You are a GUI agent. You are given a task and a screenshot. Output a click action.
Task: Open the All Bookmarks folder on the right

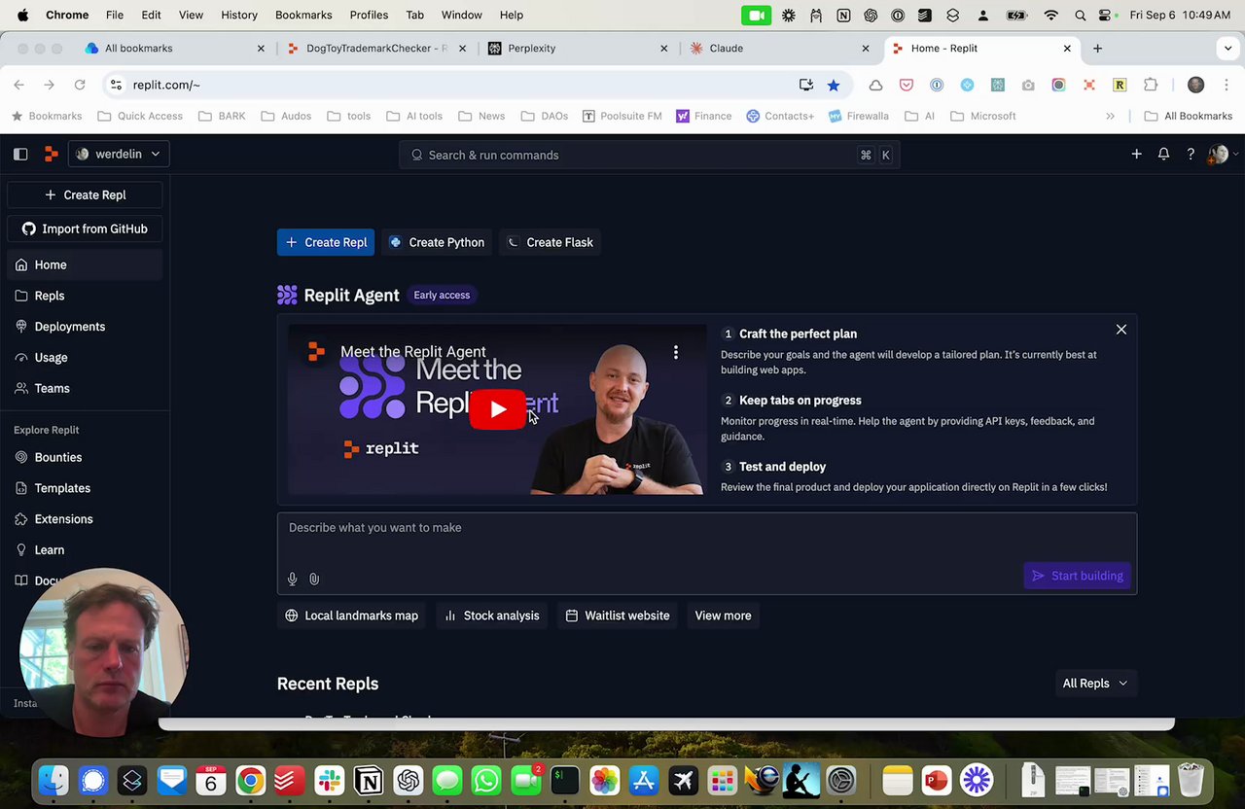pyautogui.click(x=1189, y=116)
